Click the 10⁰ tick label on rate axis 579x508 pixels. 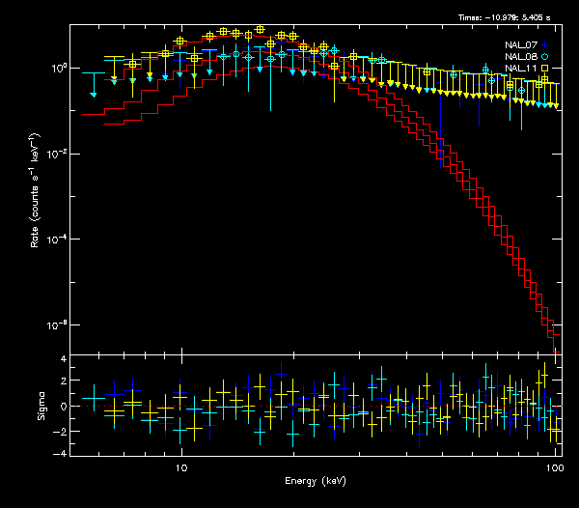tap(59, 69)
